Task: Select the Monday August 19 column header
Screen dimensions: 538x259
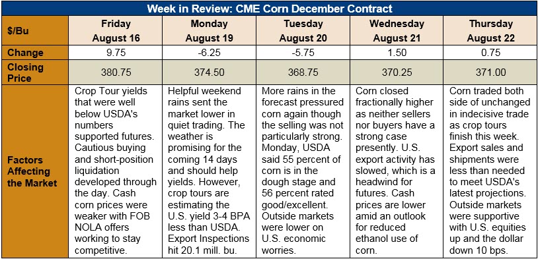Action: (209, 30)
